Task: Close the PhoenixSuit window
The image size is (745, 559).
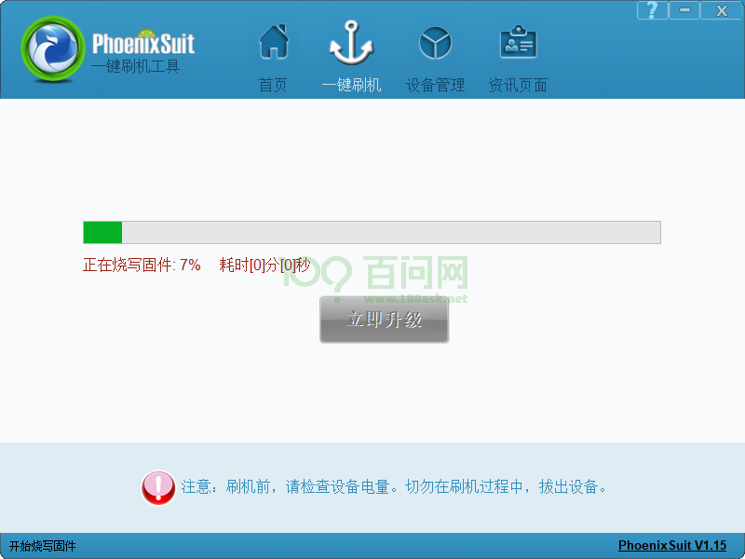Action: click(x=721, y=10)
